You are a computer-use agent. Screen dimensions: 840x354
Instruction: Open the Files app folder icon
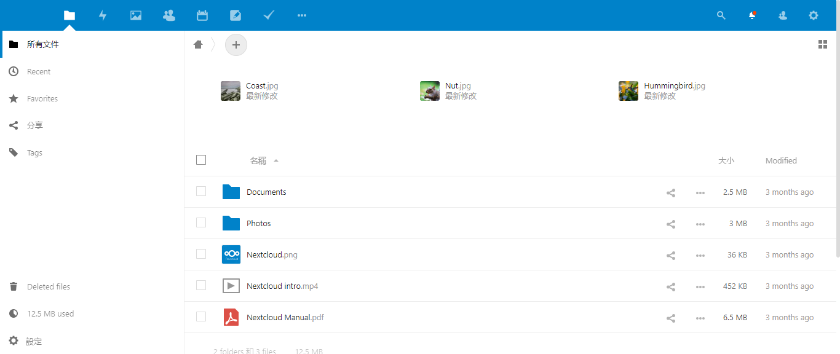[69, 15]
